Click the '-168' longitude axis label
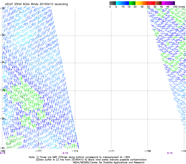The image size is (186, 164). click(x=148, y=151)
